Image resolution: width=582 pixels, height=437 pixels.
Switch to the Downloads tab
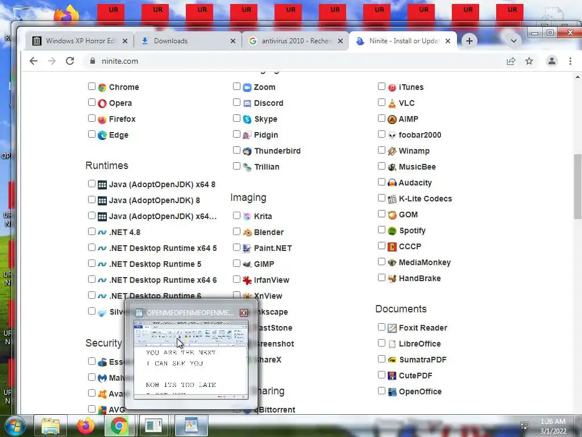(x=188, y=41)
